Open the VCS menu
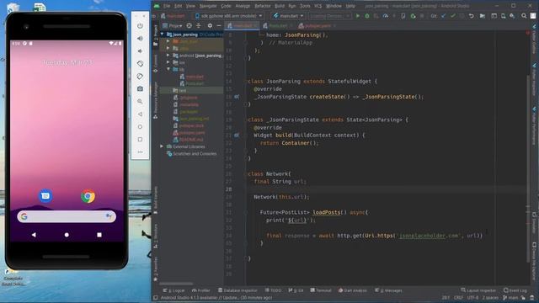Viewport: 539px width, 303px height. pyautogui.click(x=318, y=6)
